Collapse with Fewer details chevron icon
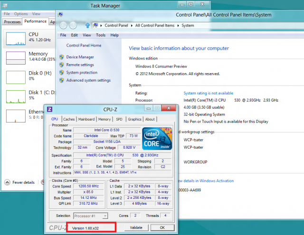 [7, 182]
